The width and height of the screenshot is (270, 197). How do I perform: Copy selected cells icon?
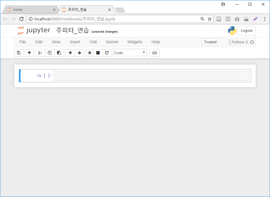tap(49, 53)
